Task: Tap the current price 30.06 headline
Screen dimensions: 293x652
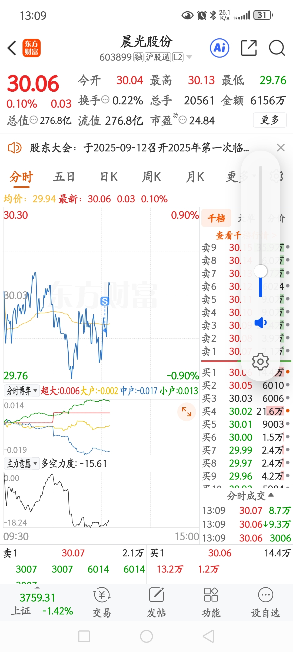Action: 33,84
